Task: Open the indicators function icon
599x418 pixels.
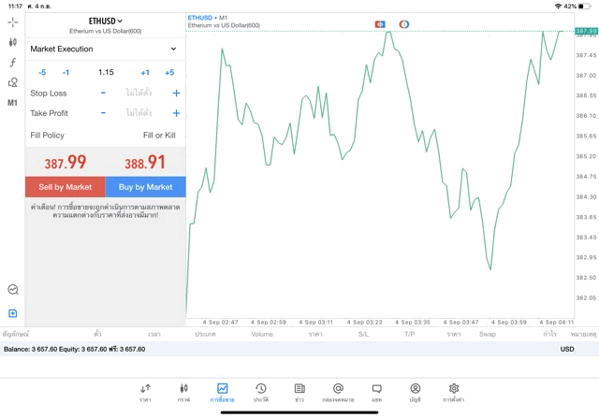Action: (x=12, y=63)
